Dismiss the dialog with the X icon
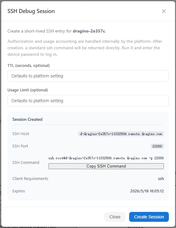 coord(164,11)
